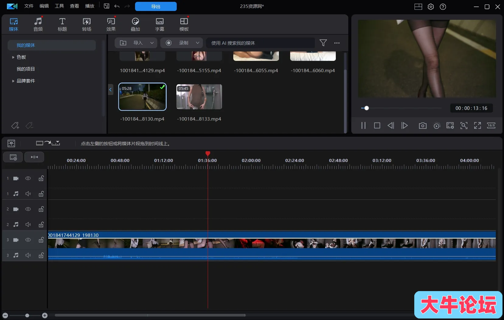Click the add tag icon
Screen dimensions: 504x320
15,125
